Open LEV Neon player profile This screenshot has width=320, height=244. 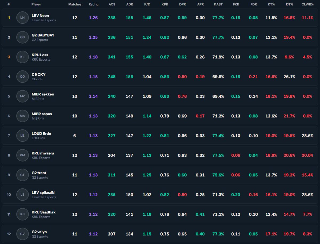[x=40, y=16]
